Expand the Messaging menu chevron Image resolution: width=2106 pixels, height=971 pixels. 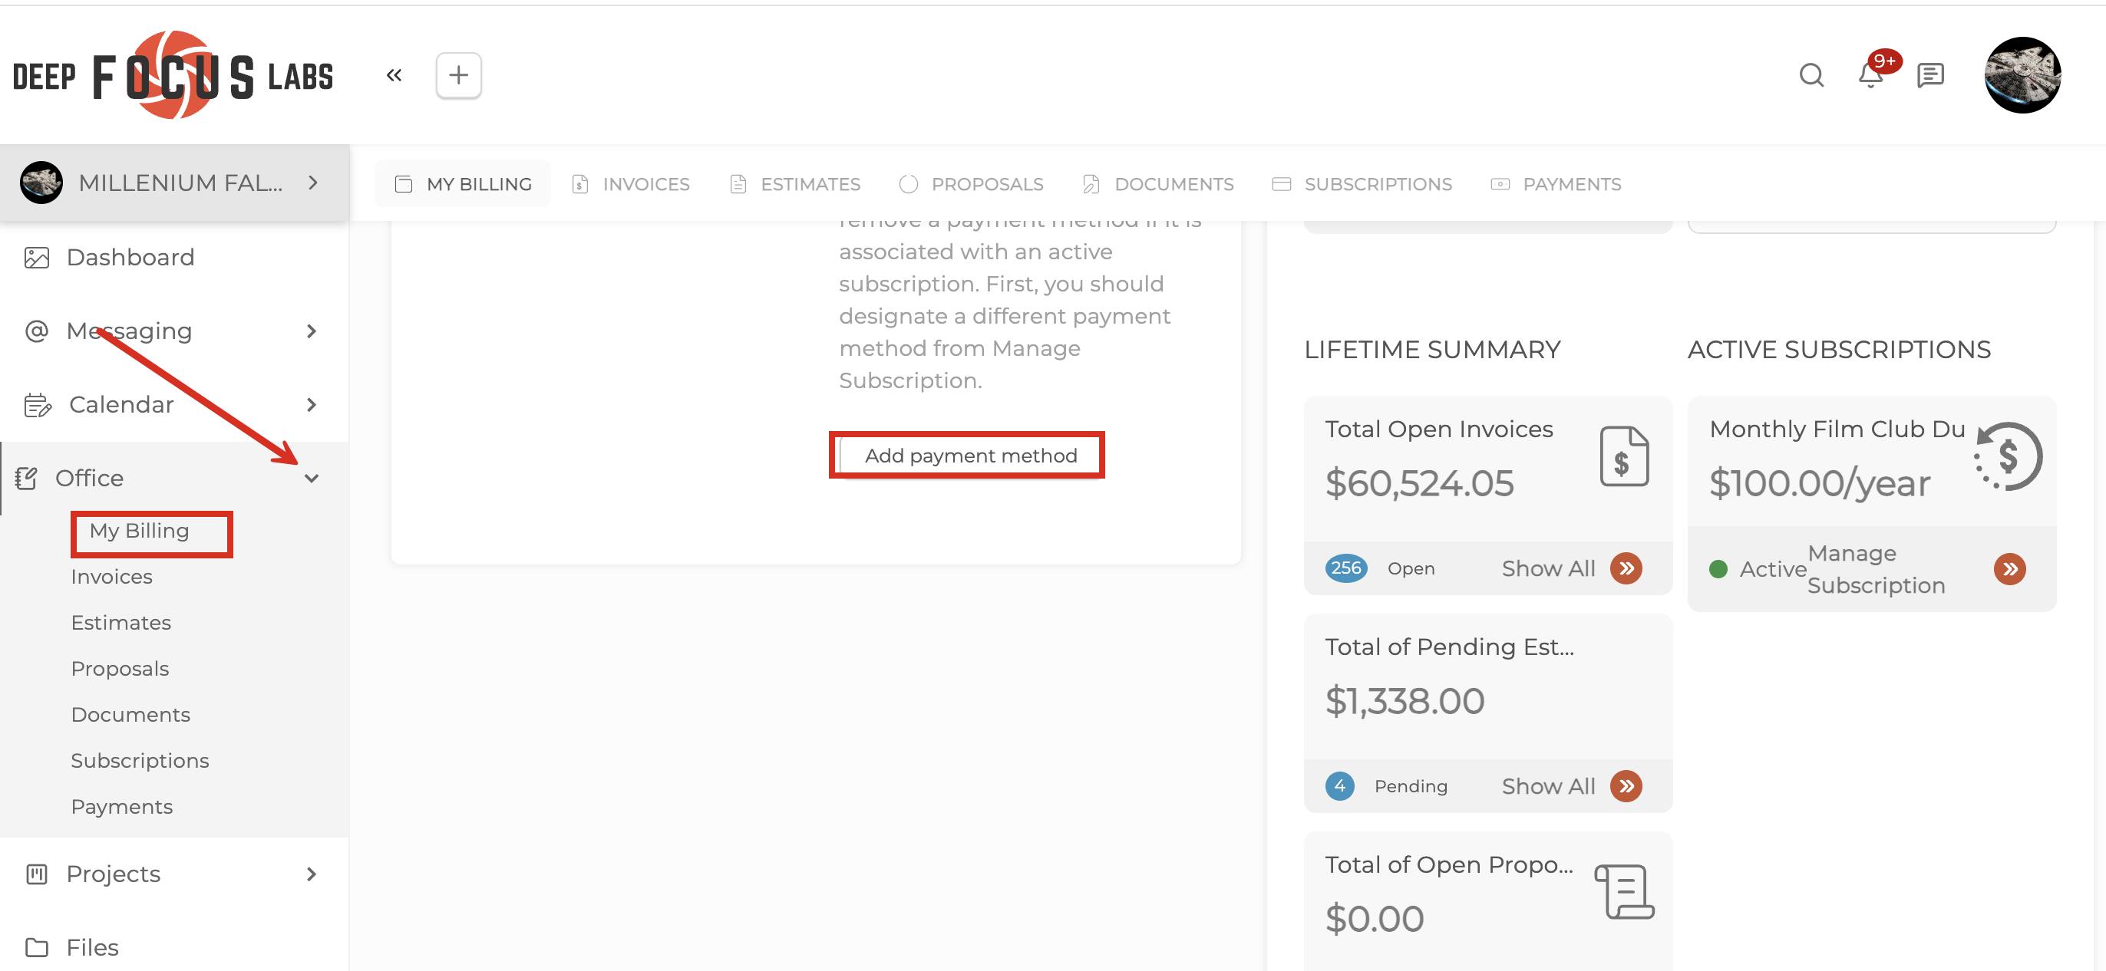click(312, 331)
